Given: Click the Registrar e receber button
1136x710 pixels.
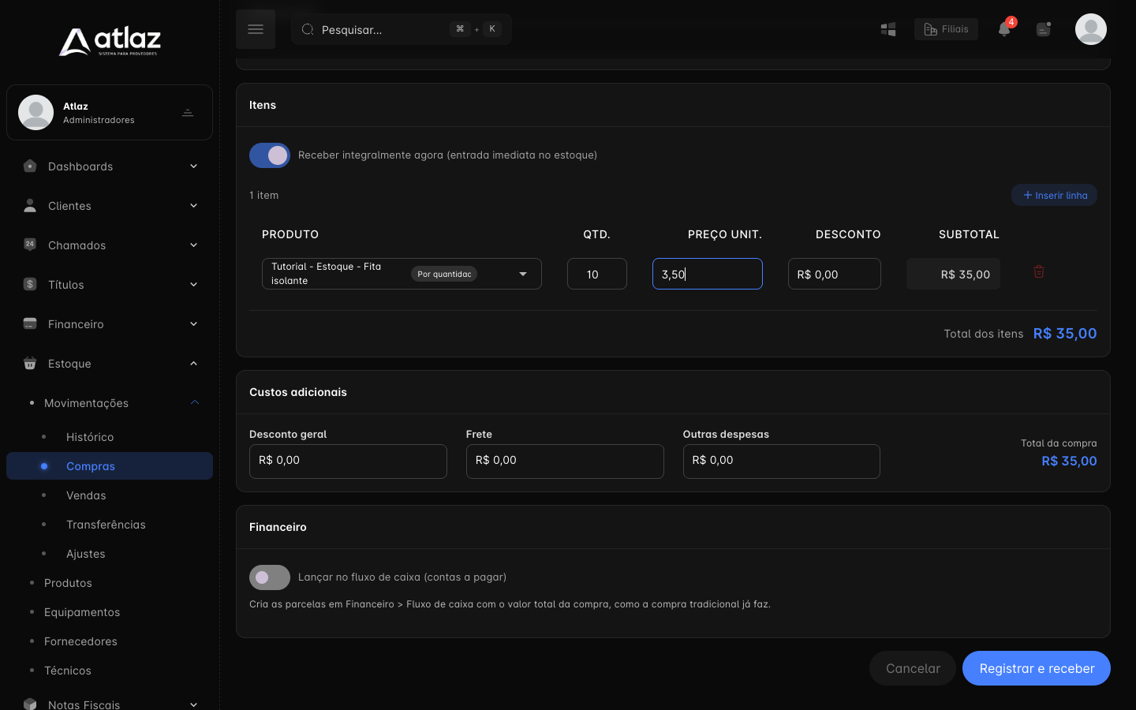Looking at the screenshot, I should [1037, 668].
